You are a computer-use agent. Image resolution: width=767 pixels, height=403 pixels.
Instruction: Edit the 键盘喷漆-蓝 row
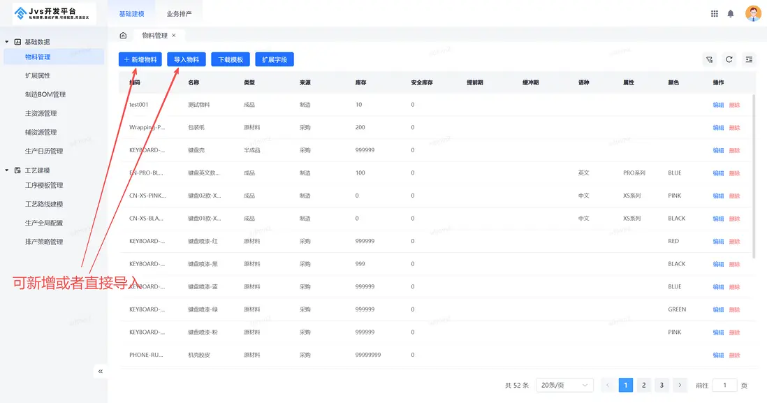pos(718,286)
